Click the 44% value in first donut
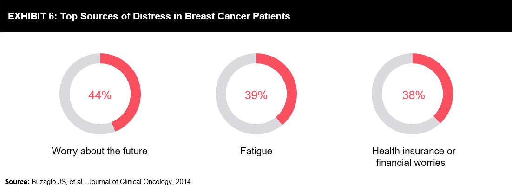512x190 pixels. coord(100,95)
